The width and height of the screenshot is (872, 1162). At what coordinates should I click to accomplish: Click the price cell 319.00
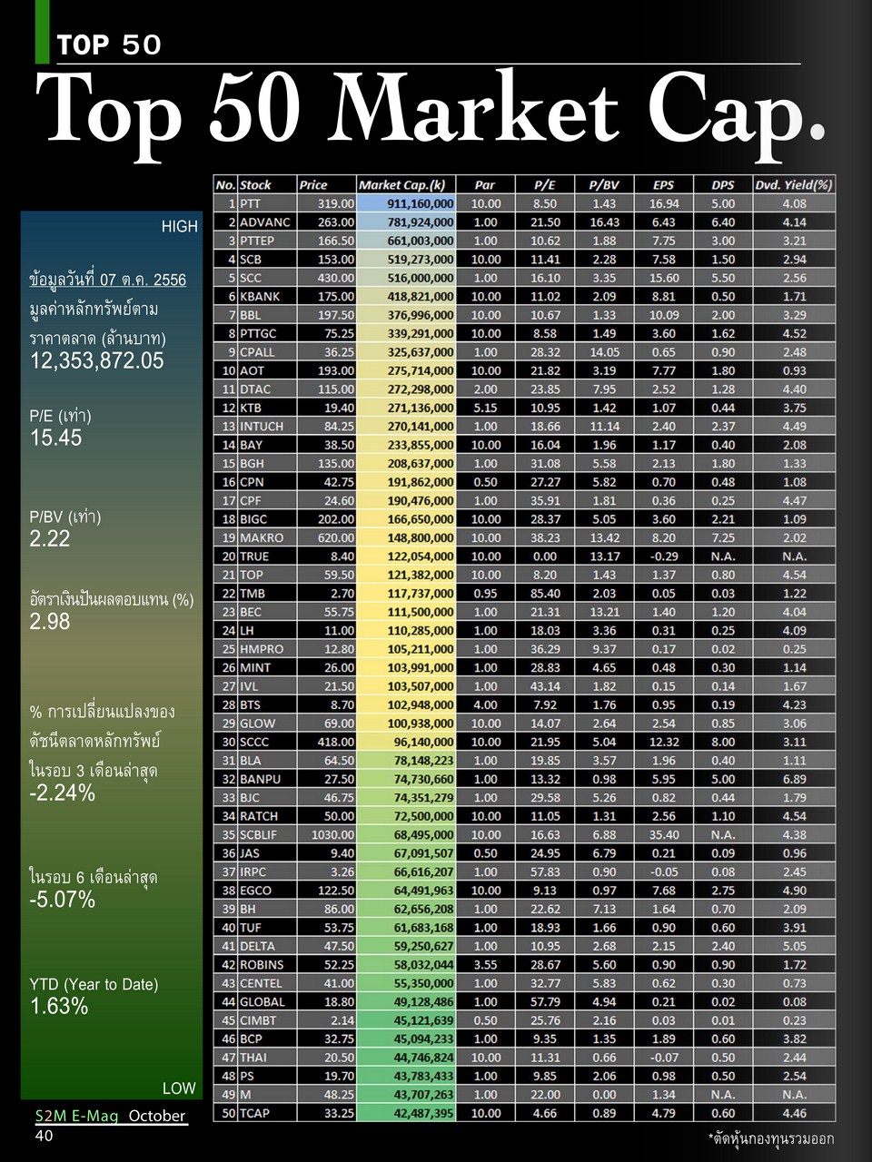pos(327,203)
